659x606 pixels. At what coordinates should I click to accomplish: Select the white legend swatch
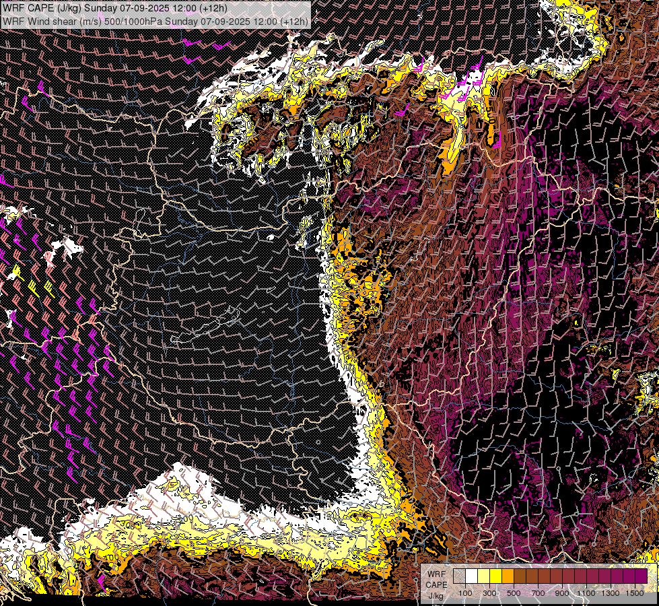(472, 576)
